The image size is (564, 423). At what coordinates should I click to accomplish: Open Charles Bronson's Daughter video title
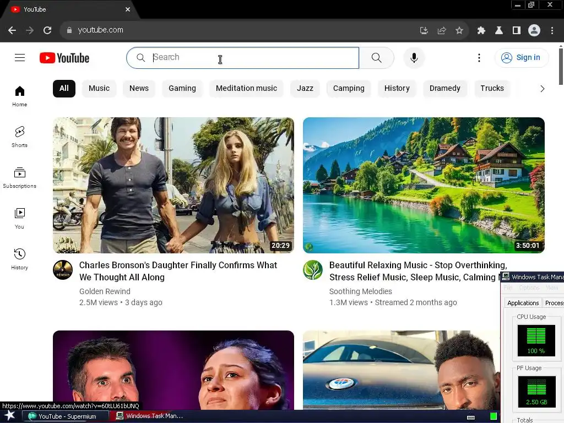pyautogui.click(x=178, y=271)
